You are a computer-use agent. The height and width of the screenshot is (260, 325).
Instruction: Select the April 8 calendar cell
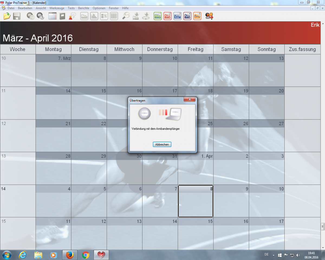(x=195, y=204)
